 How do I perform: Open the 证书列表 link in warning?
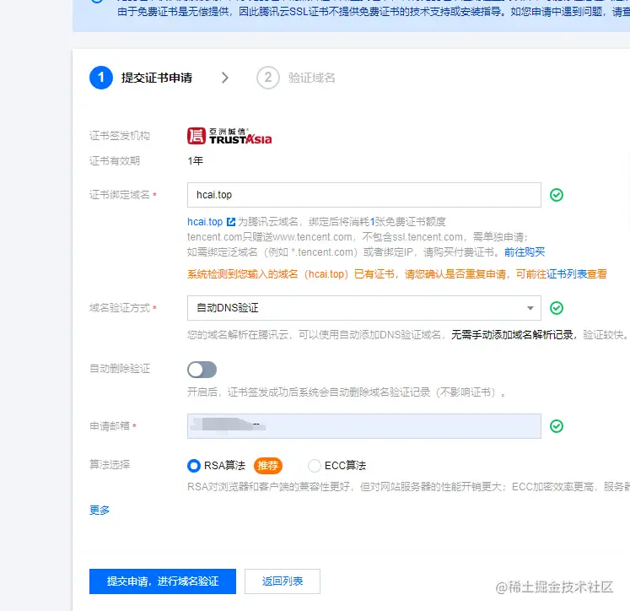[567, 274]
